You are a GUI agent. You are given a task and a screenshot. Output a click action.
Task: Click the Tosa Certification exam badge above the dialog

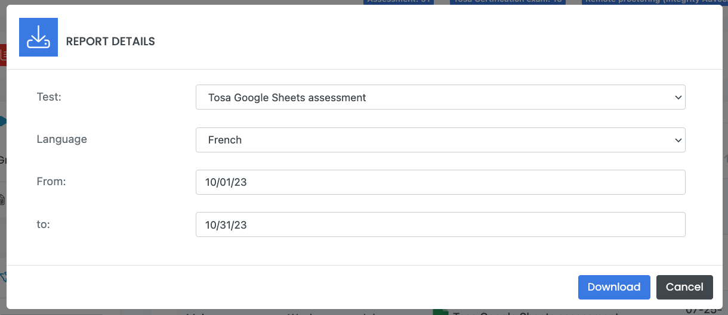click(507, 2)
